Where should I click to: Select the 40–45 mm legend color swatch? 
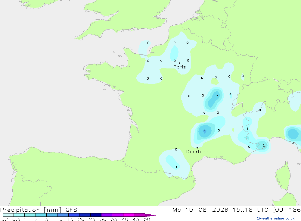129,215
